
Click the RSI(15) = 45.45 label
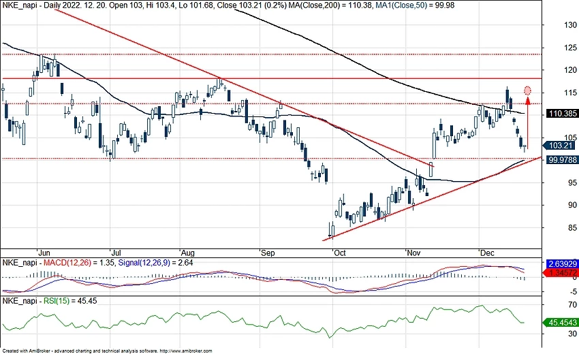70,301
